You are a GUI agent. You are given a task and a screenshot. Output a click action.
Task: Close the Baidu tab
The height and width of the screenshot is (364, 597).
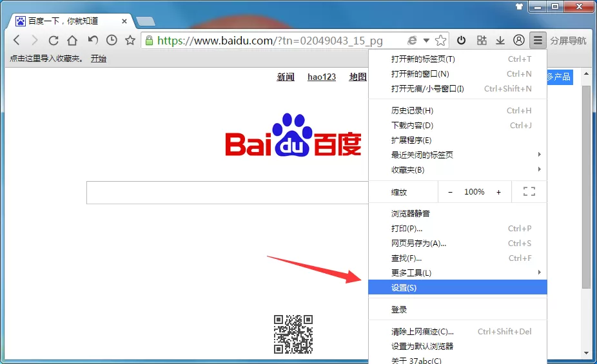click(124, 21)
